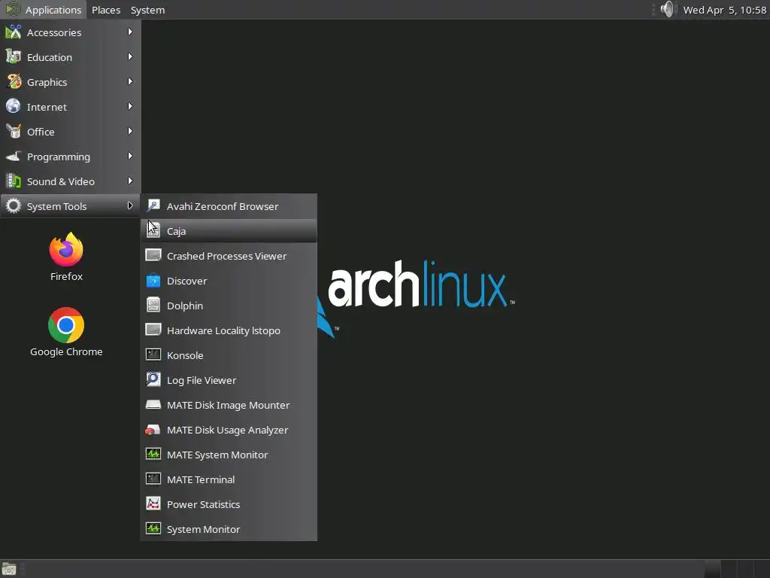Choose Konsole from System Tools
The height and width of the screenshot is (578, 770).
coord(229,355)
